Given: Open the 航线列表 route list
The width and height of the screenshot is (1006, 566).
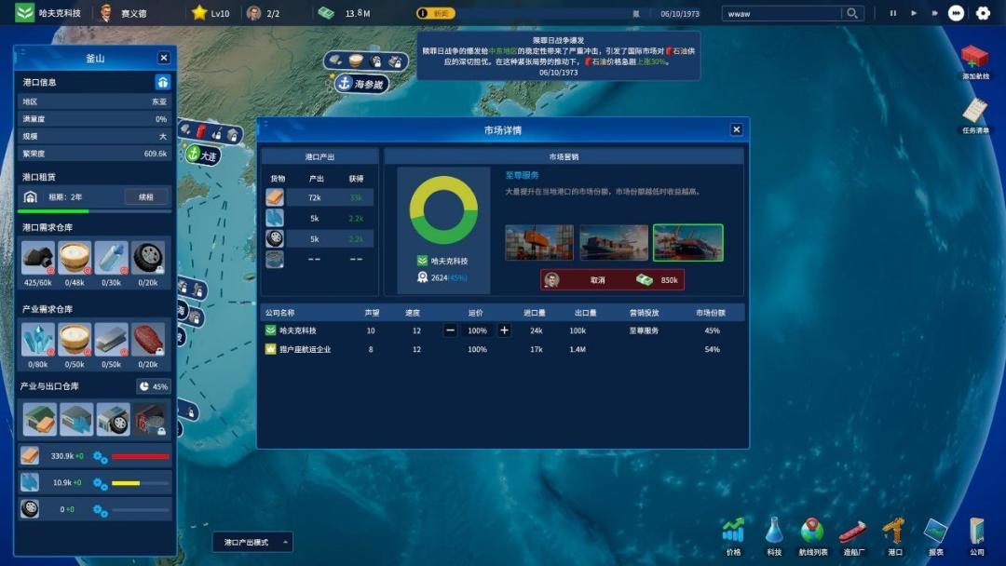Looking at the screenshot, I should [x=812, y=536].
